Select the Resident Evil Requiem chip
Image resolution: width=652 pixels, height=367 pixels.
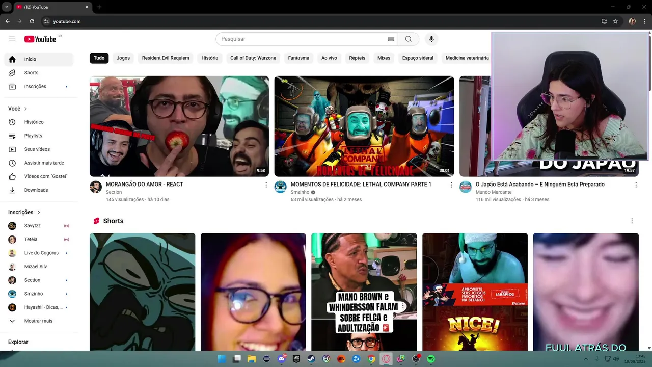[166, 58]
